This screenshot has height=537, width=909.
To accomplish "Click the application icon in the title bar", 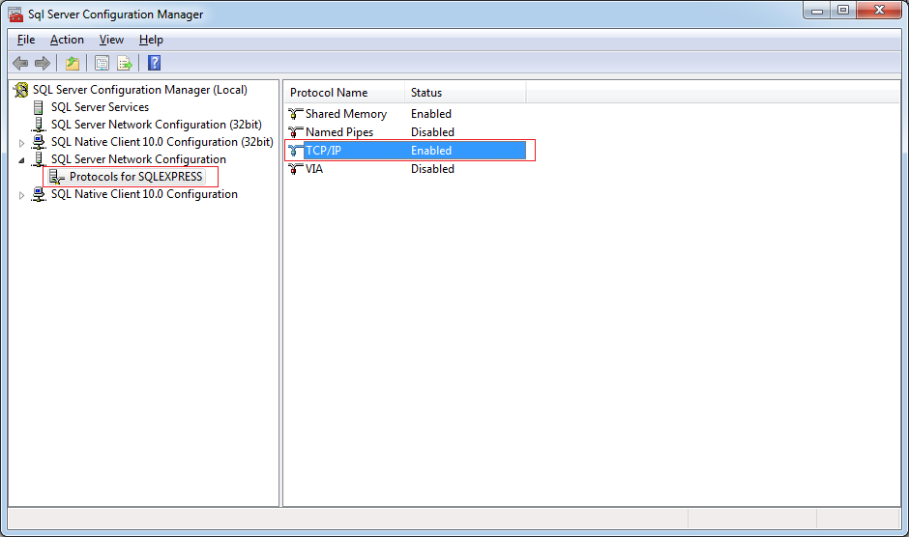I will tap(15, 14).
